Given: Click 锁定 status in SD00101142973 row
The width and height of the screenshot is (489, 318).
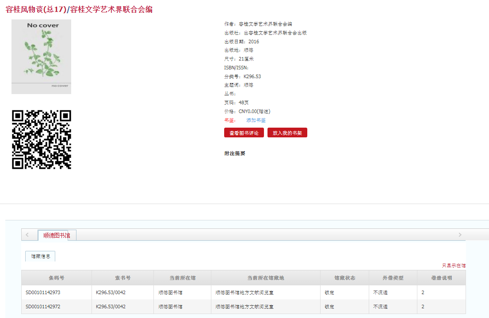Looking at the screenshot, I should pos(329,292).
